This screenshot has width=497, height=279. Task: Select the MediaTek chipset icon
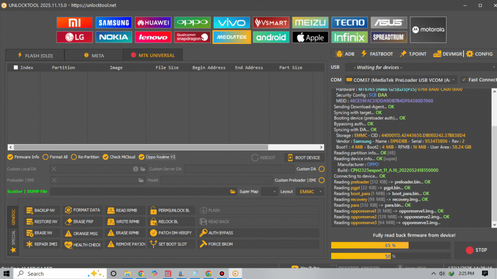pyautogui.click(x=231, y=37)
